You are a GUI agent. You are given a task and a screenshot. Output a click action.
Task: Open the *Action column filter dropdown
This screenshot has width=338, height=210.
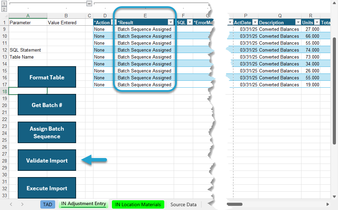click(x=113, y=23)
